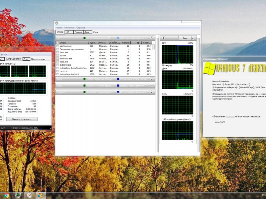Select the vmtoolsd.exe checkbox
The width and height of the screenshot is (266, 199).
point(58,59)
